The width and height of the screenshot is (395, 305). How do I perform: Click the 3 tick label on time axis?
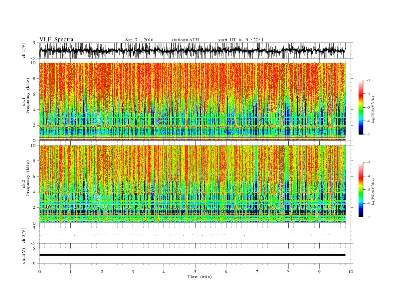pyautogui.click(x=133, y=272)
